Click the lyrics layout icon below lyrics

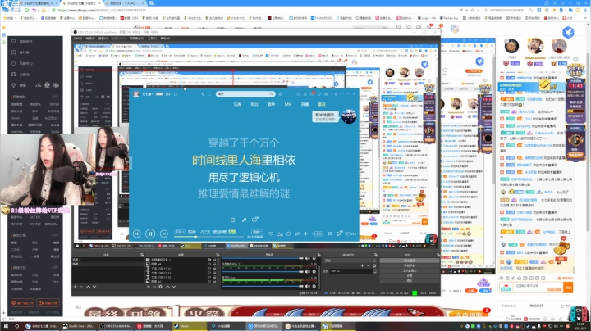232,220
